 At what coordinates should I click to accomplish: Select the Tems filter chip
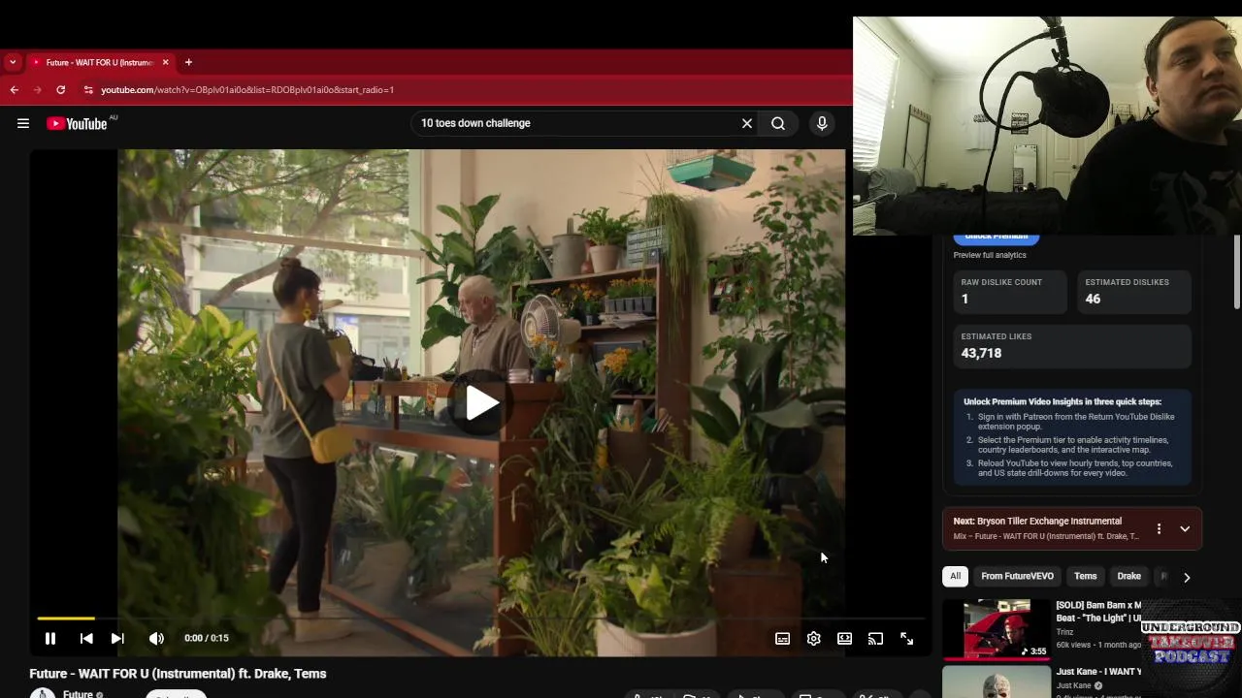point(1085,576)
